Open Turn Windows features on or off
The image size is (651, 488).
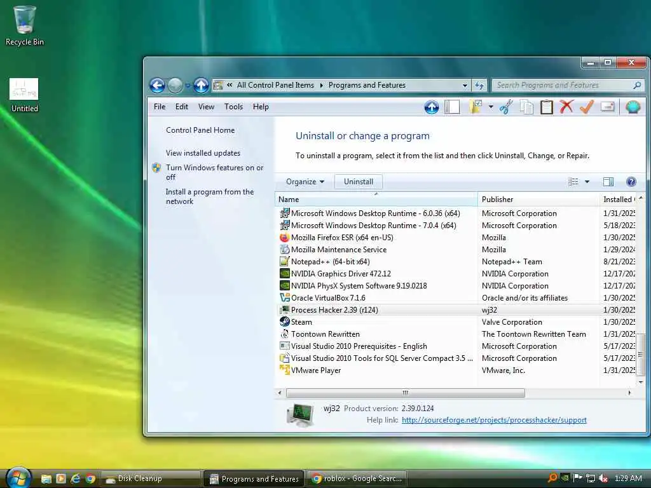(x=215, y=172)
